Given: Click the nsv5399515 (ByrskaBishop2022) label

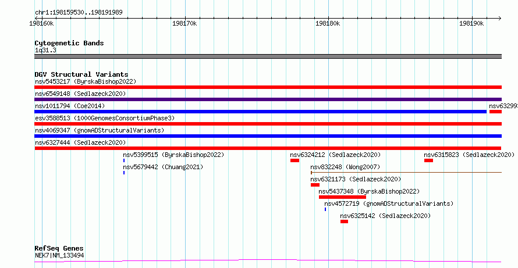Looking at the screenshot, I should [x=173, y=155].
